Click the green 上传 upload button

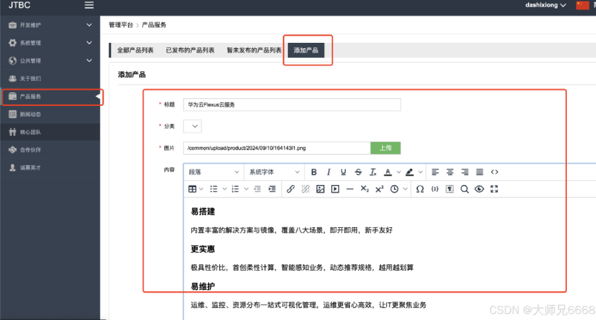[385, 148]
